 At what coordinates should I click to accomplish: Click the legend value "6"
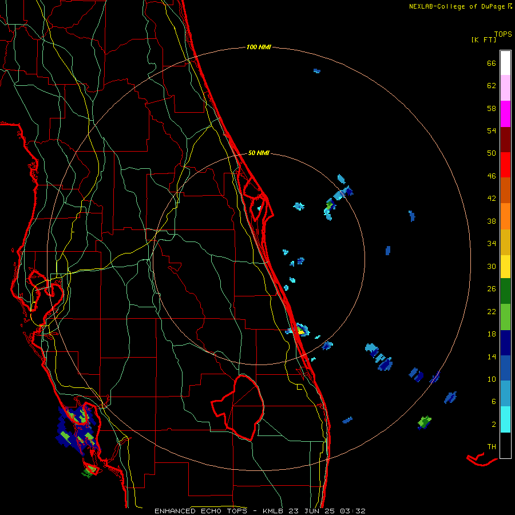494,402
